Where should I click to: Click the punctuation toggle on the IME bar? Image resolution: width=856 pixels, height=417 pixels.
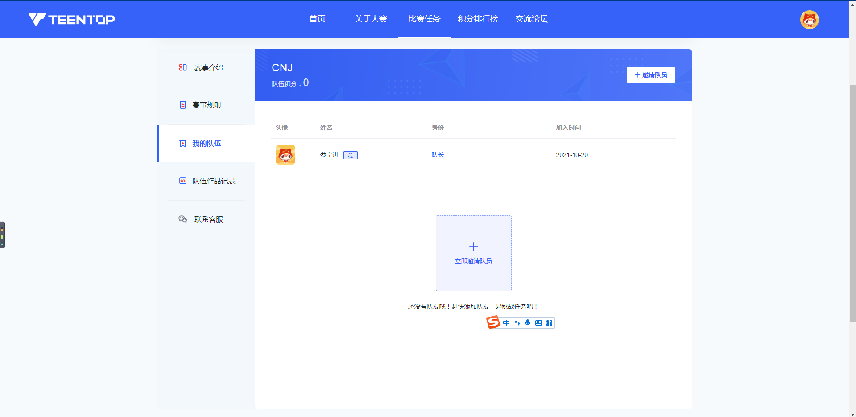[517, 323]
